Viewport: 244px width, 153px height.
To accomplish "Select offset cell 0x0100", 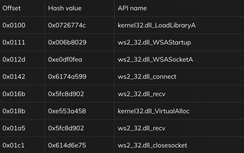I will point(14,25).
